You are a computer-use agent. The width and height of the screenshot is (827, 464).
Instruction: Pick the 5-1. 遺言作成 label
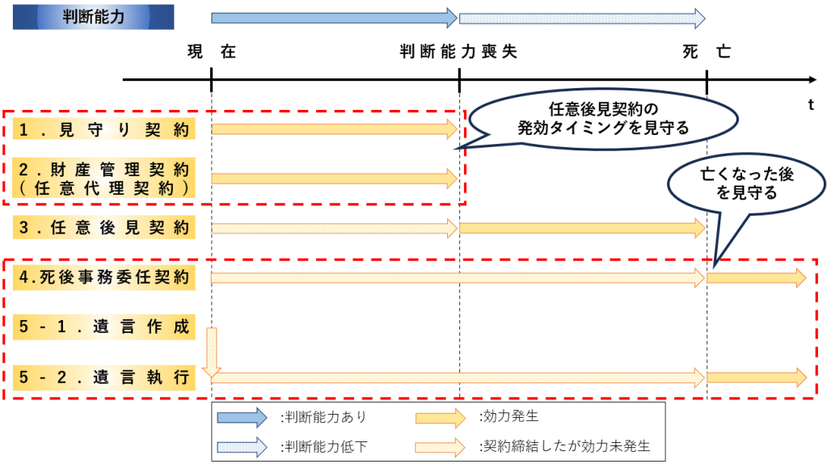click(x=104, y=327)
